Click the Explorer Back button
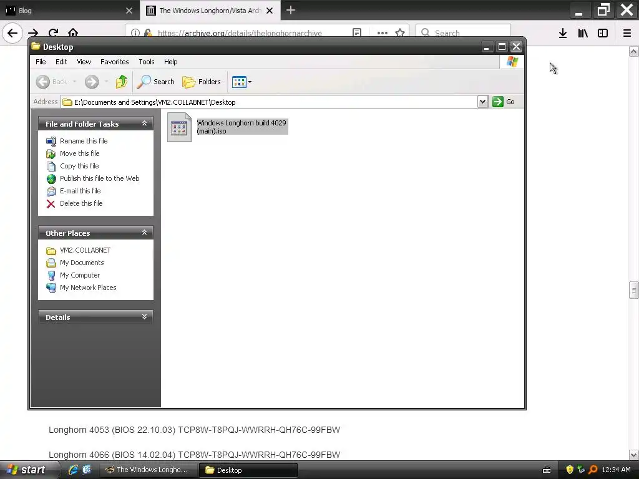The image size is (639, 479). point(51,82)
